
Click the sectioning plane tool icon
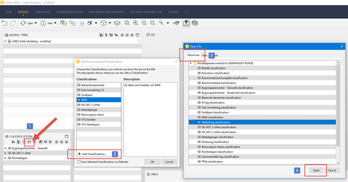click(161, 23)
